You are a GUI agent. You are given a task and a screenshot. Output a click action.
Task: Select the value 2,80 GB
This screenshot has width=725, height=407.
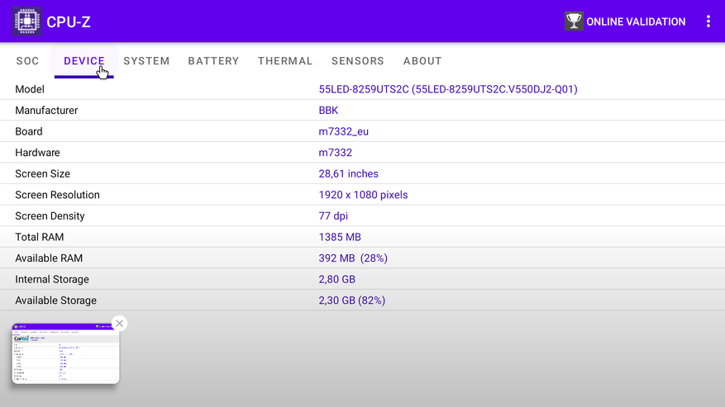[x=336, y=280]
